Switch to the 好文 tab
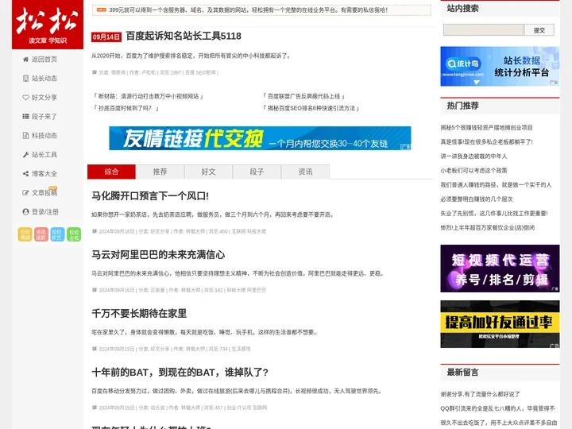Image resolution: width=572 pixels, height=429 pixels. [x=209, y=172]
